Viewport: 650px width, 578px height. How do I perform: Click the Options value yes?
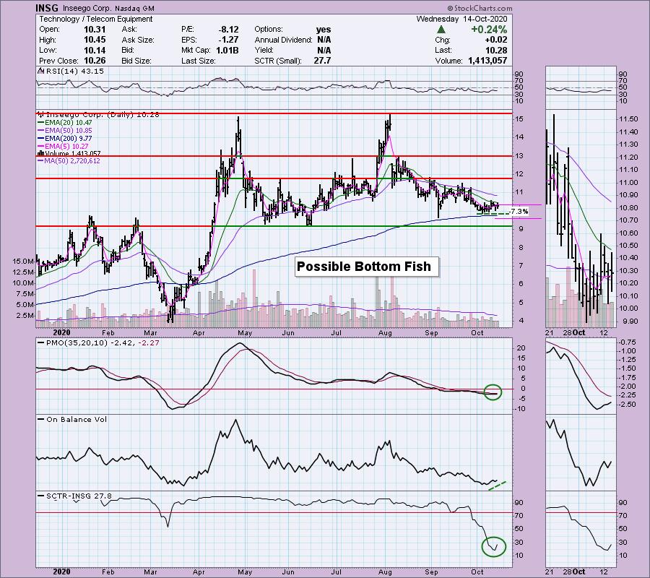(324, 30)
